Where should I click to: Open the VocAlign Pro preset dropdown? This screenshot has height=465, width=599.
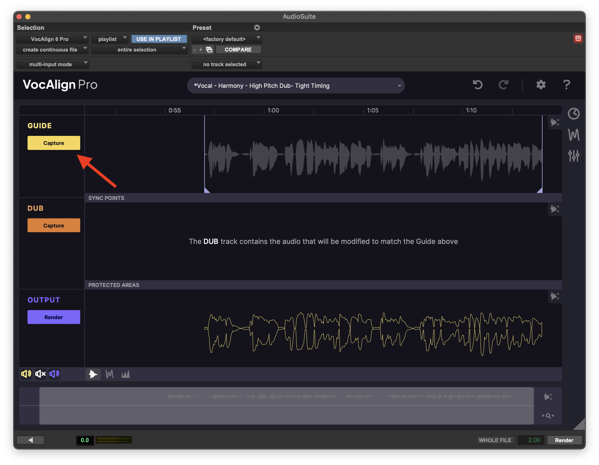[x=296, y=86]
